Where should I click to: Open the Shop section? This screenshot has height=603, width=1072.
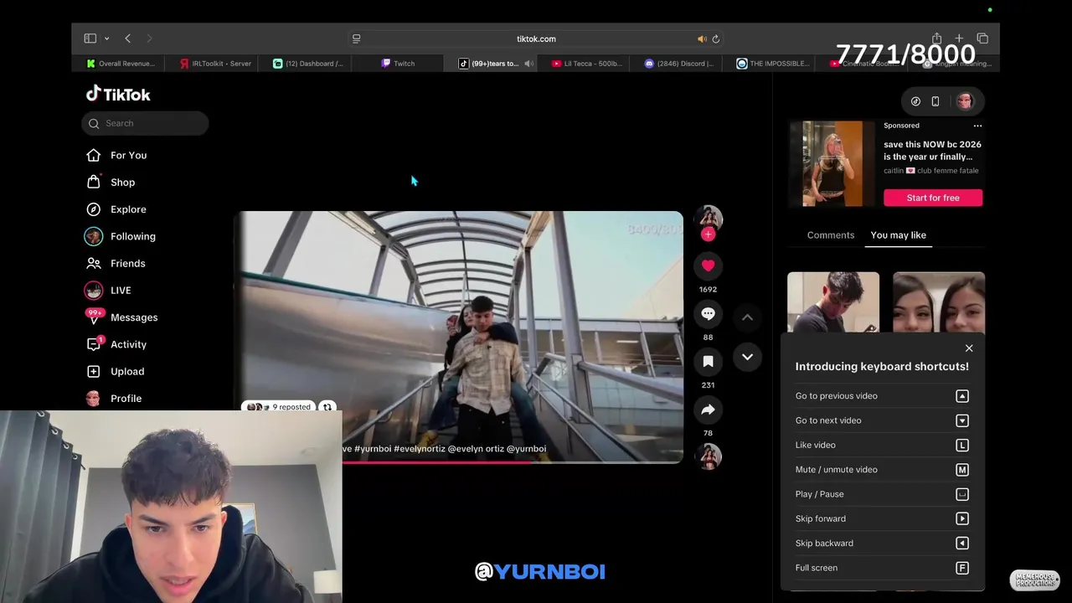click(111, 182)
